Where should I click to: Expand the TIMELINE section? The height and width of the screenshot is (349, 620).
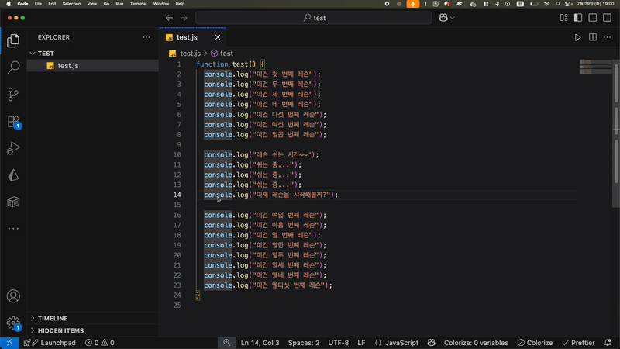[x=53, y=318]
